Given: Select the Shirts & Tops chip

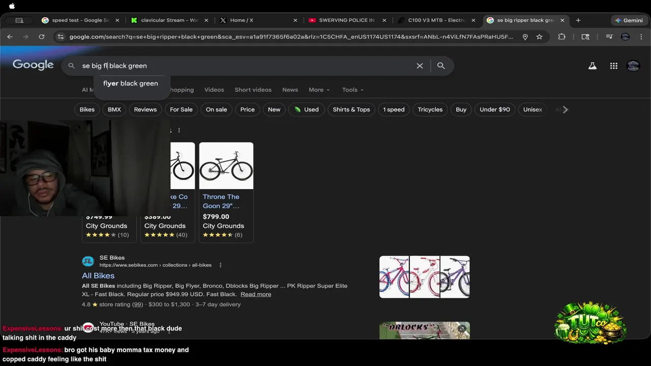Looking at the screenshot, I should tap(351, 109).
